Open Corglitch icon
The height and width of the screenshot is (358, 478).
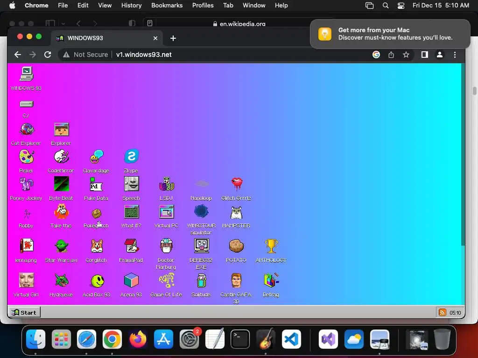tap(97, 246)
